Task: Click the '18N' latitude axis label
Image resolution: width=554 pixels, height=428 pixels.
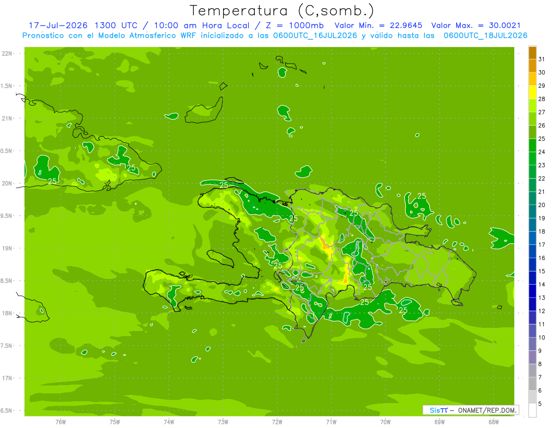Action: (x=8, y=313)
